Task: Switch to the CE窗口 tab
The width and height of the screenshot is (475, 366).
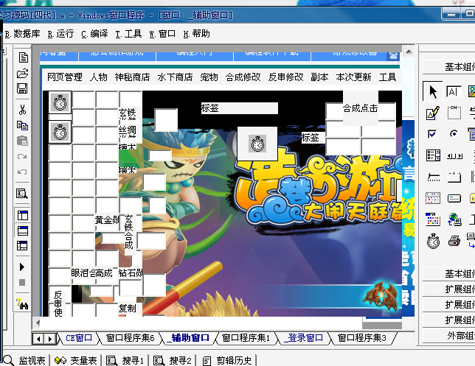Action: click(79, 338)
